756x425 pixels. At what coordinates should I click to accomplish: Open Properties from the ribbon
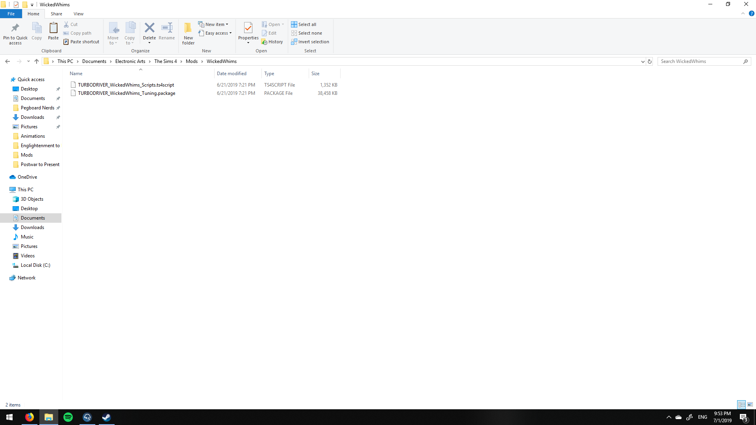pyautogui.click(x=248, y=33)
